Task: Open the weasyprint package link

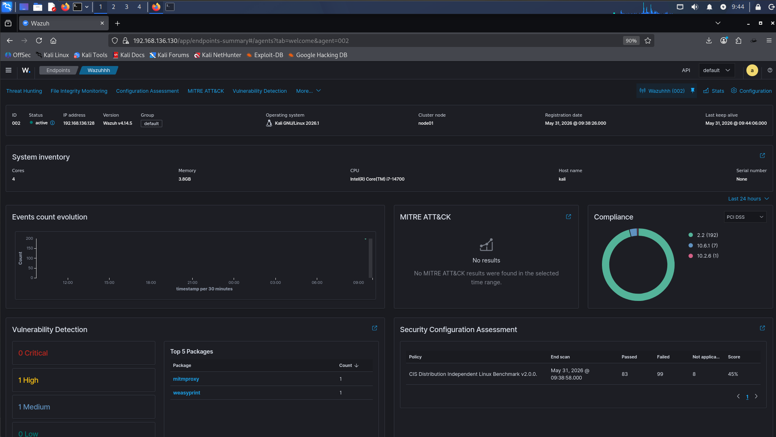Action: pos(187,393)
